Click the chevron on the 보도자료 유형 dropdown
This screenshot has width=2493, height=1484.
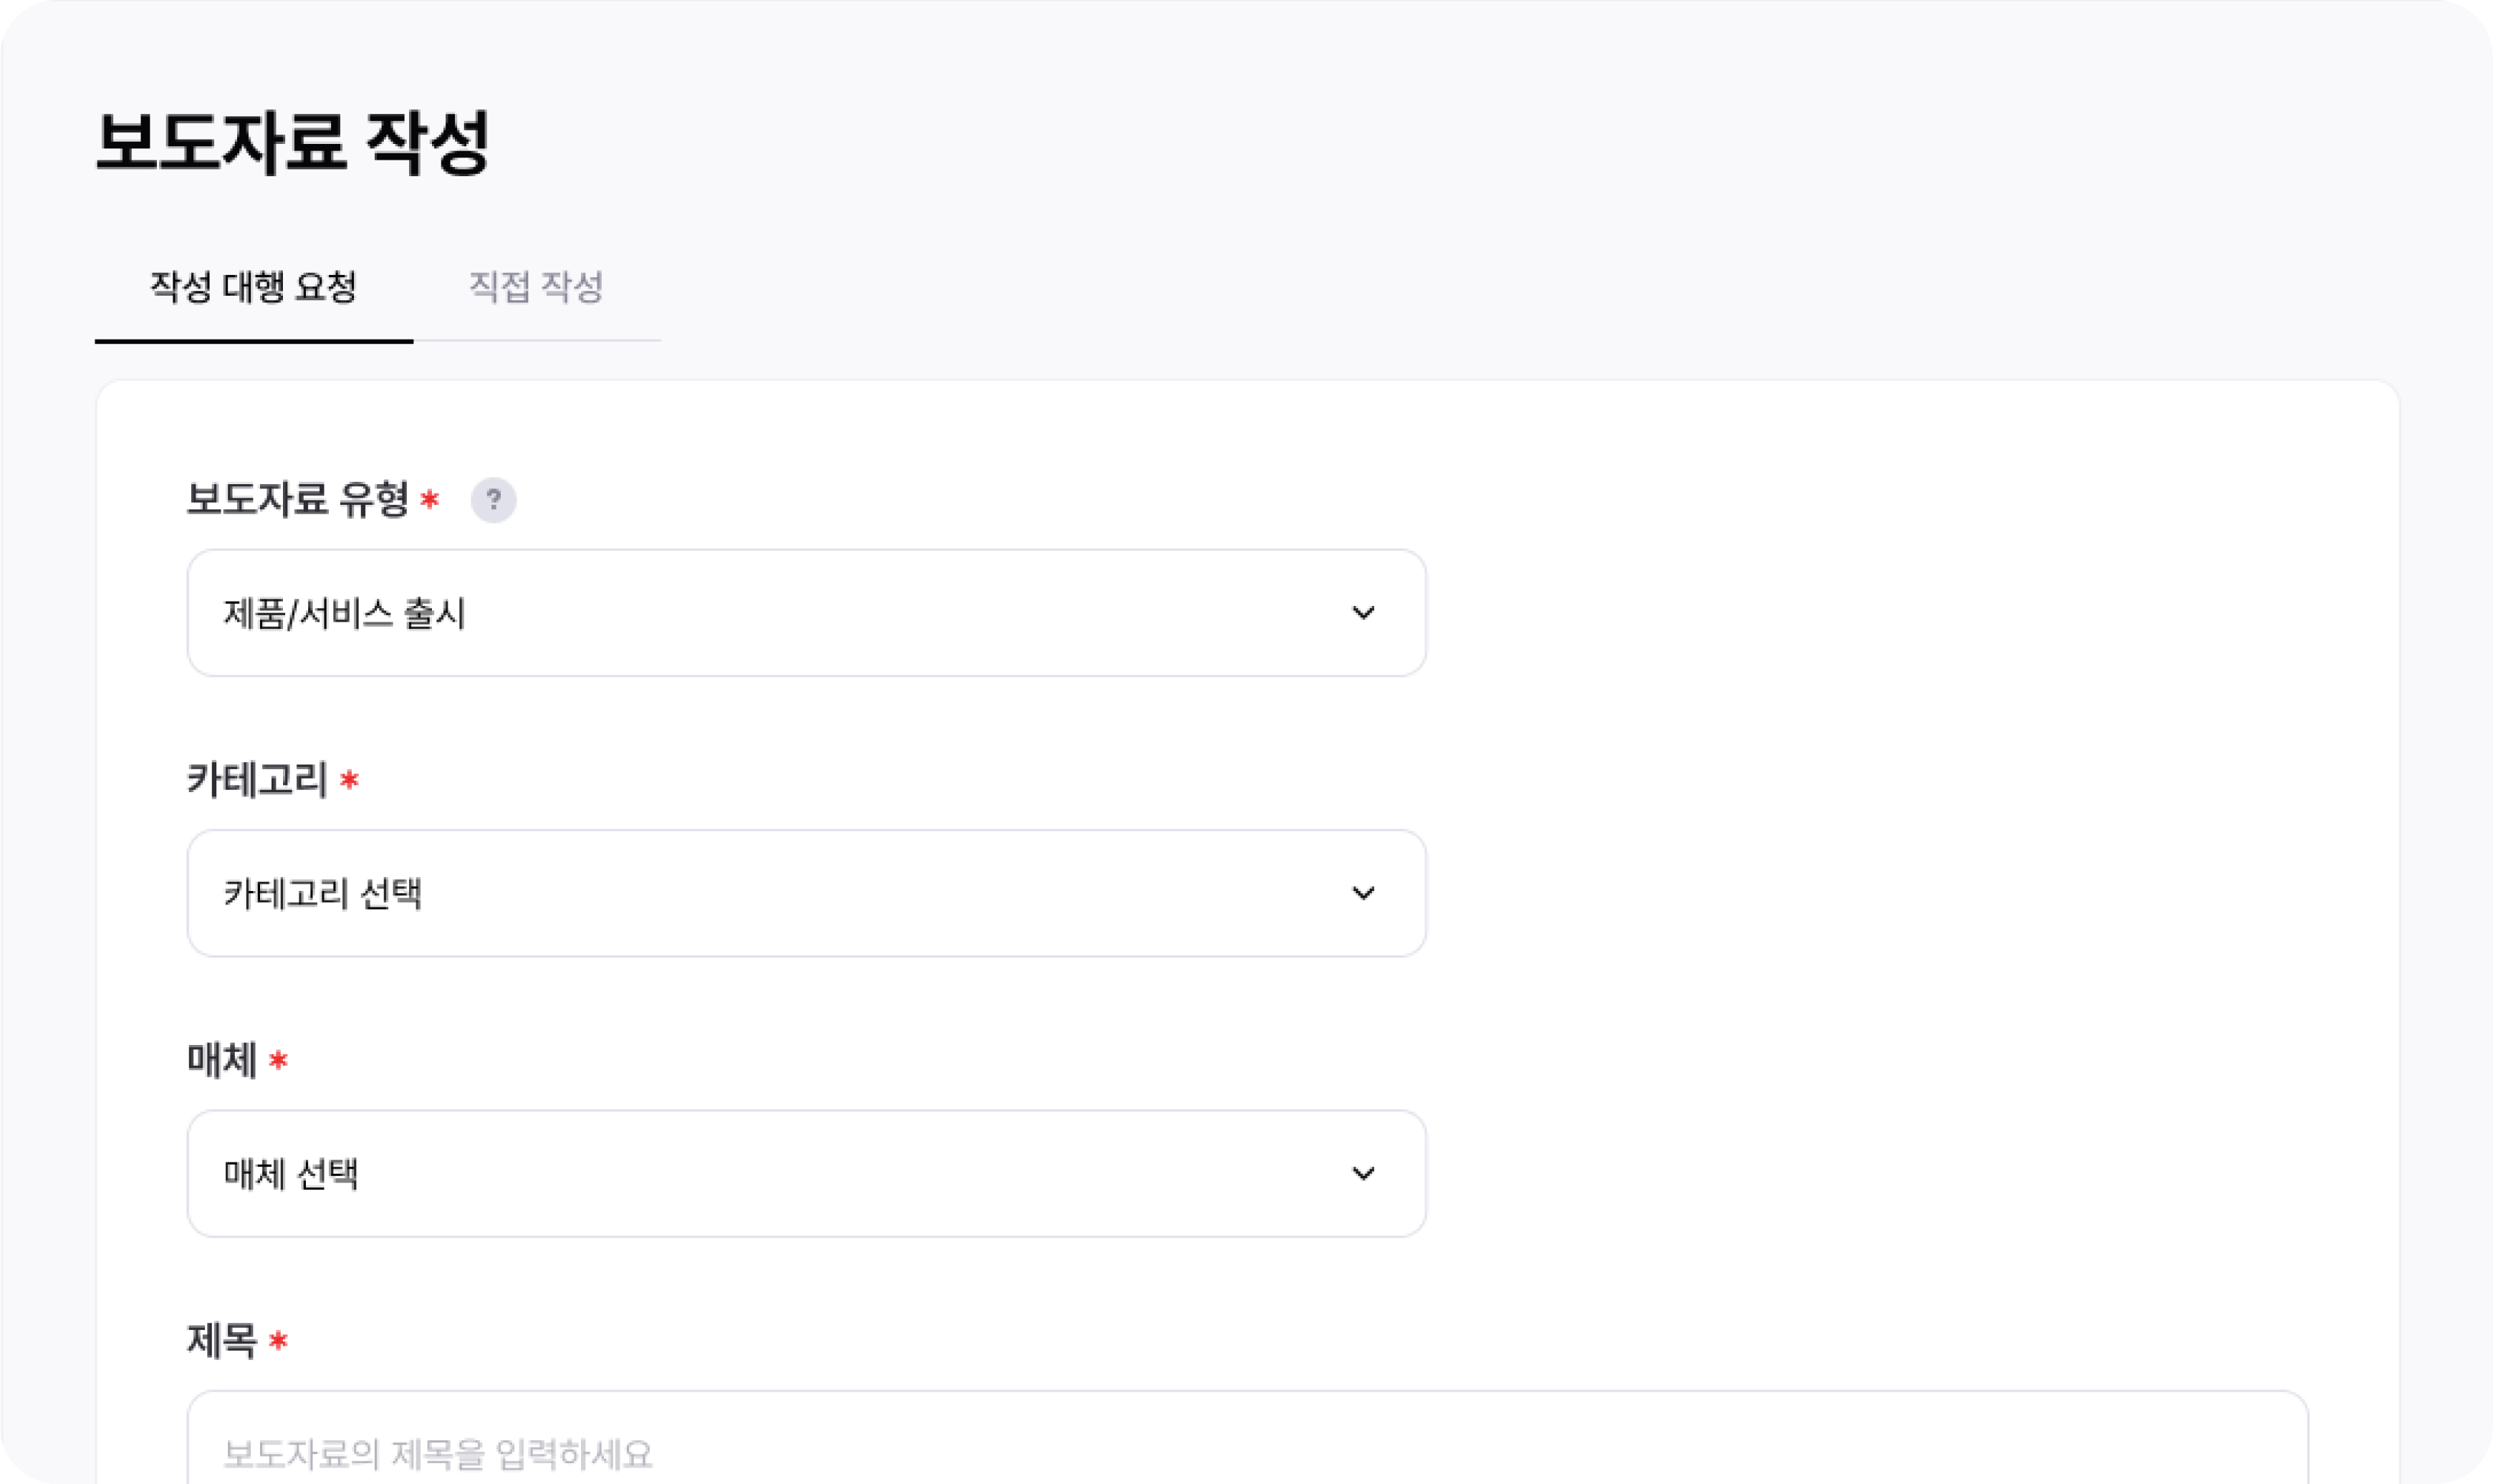(x=1362, y=613)
